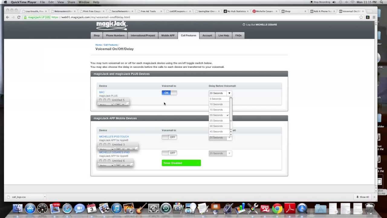Click the browser address bar URL
Image resolution: width=387 pixels, height=218 pixels.
(x=91, y=17)
